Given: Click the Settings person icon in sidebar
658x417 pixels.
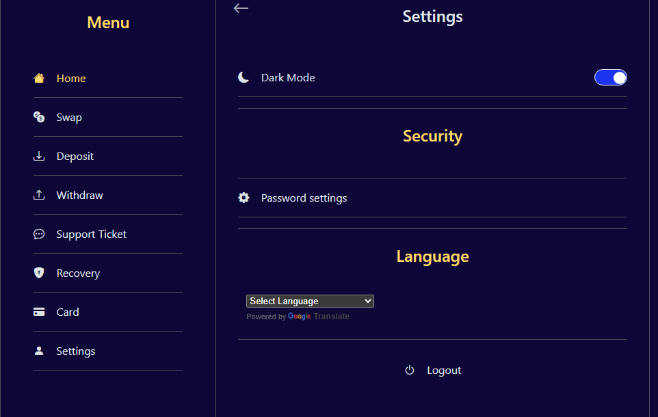Looking at the screenshot, I should (x=39, y=351).
